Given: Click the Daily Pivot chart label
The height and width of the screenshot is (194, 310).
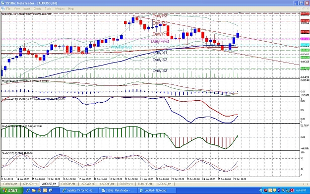Looking at the screenshot, I should pyautogui.click(x=160, y=41).
